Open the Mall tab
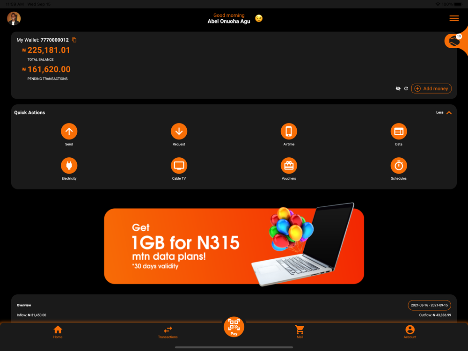The image size is (468, 351). tap(300, 332)
